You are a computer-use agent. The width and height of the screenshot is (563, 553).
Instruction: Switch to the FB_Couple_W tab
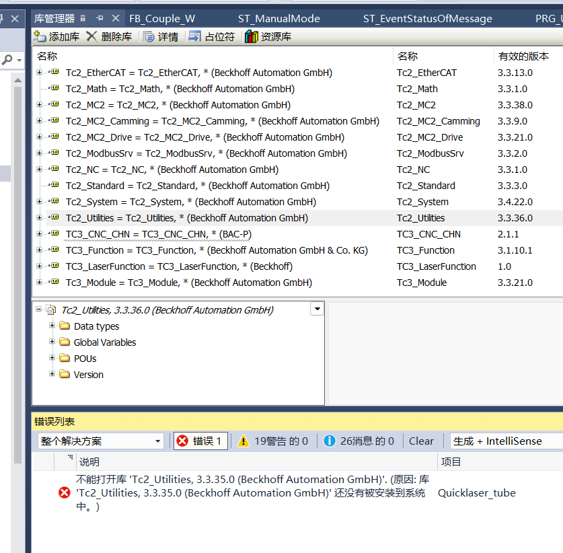tap(162, 18)
